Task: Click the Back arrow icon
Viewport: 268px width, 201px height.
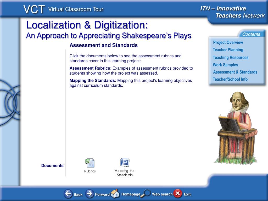Action: pos(68,194)
